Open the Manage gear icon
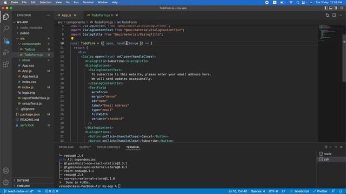The width and height of the screenshot is (346, 194). (x=6, y=182)
